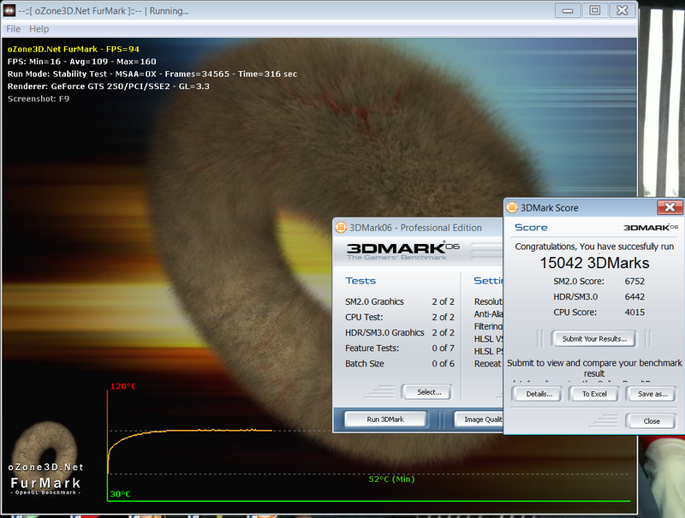The image size is (685, 518).
Task: Click the Congratulations message text
Action: pos(594,247)
